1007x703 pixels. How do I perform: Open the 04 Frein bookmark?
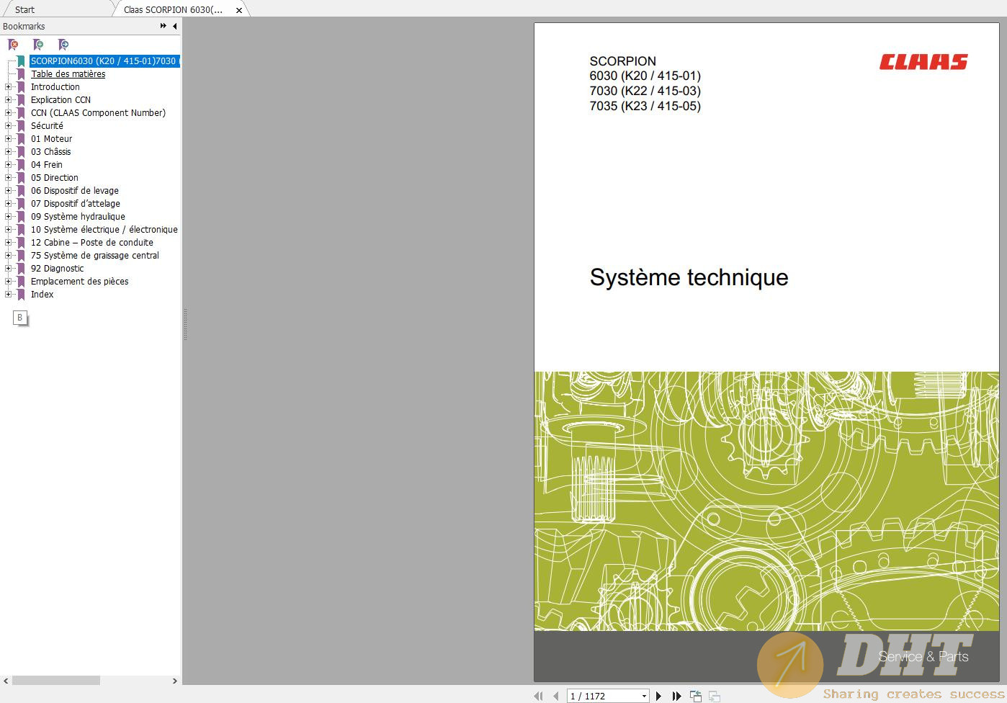point(46,165)
